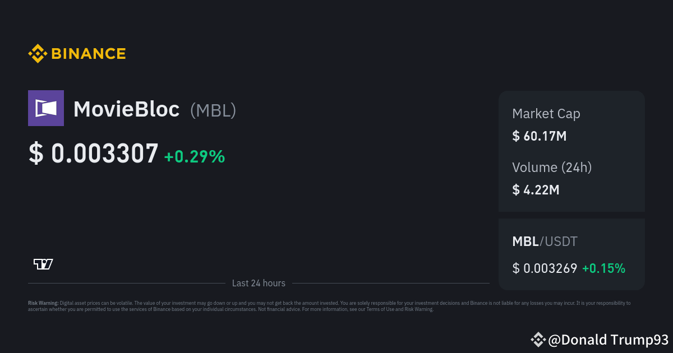Image resolution: width=673 pixels, height=353 pixels.
Task: Click the Volume (24h) label
Action: click(x=552, y=167)
